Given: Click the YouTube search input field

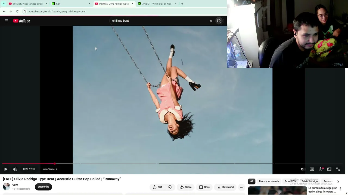Looking at the screenshot, I should click(159, 21).
